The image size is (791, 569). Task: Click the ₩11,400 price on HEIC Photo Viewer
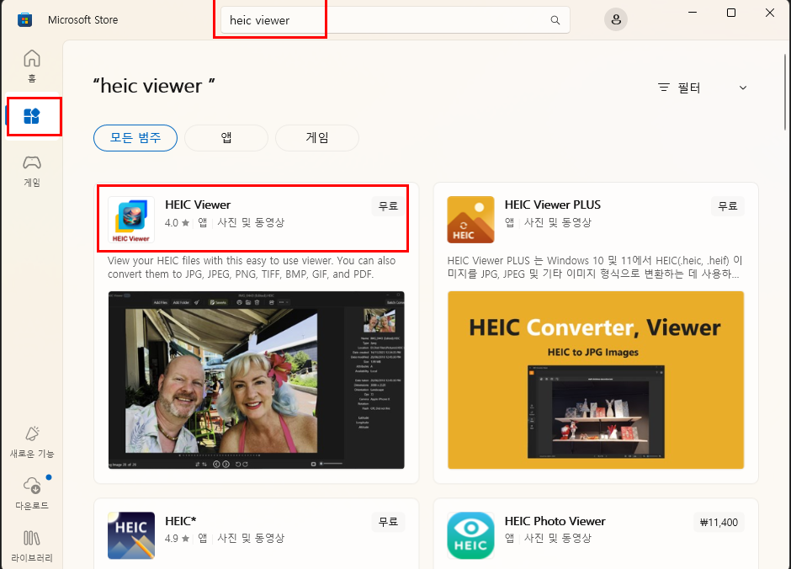[719, 522]
